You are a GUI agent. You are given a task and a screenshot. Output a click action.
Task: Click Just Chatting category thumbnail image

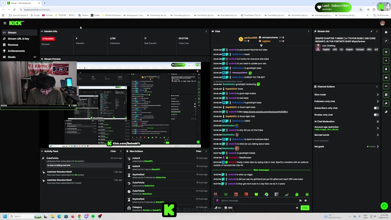coord(318,47)
